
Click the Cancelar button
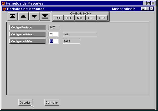coord(52,103)
